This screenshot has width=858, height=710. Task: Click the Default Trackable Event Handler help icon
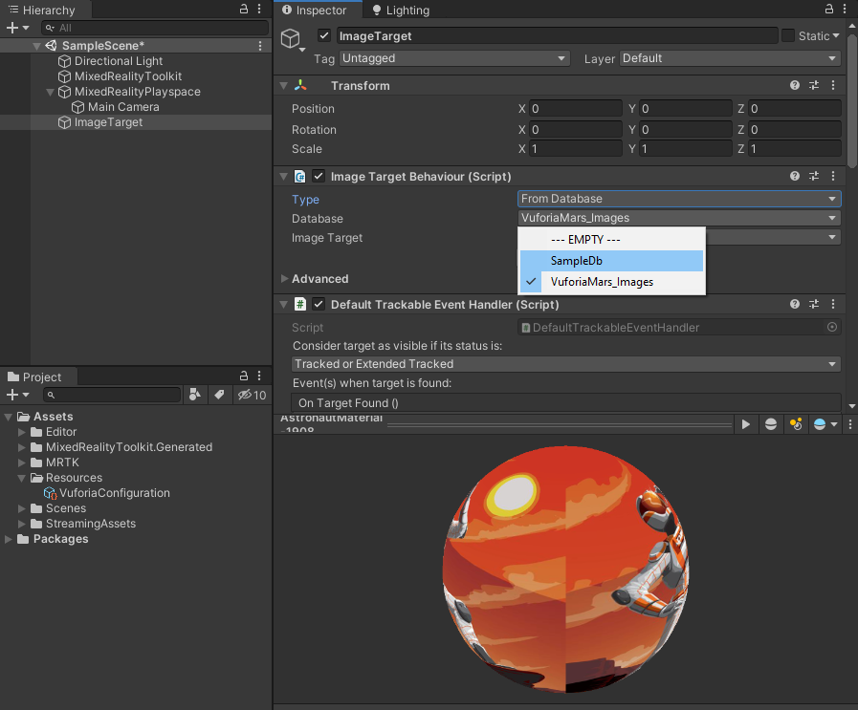click(794, 304)
